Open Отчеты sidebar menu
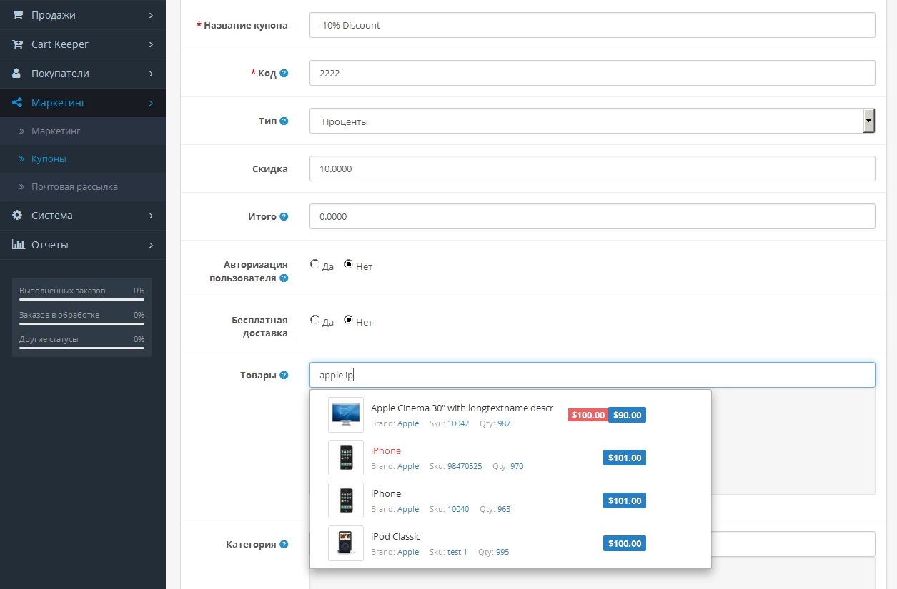Image resolution: width=897 pixels, height=589 pixels. pos(83,244)
